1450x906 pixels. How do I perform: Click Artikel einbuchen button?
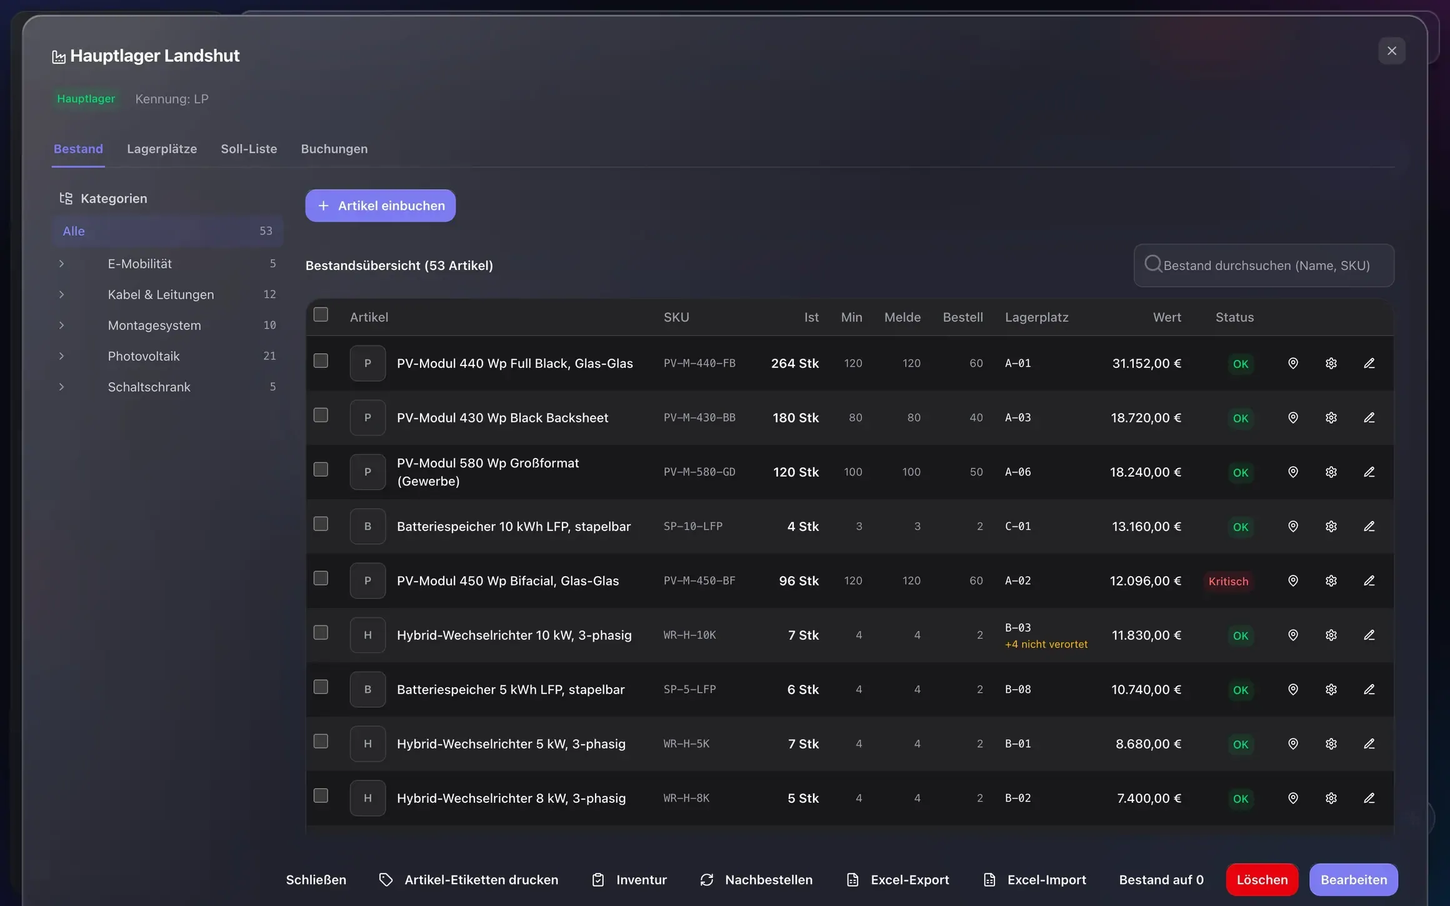pyautogui.click(x=380, y=206)
